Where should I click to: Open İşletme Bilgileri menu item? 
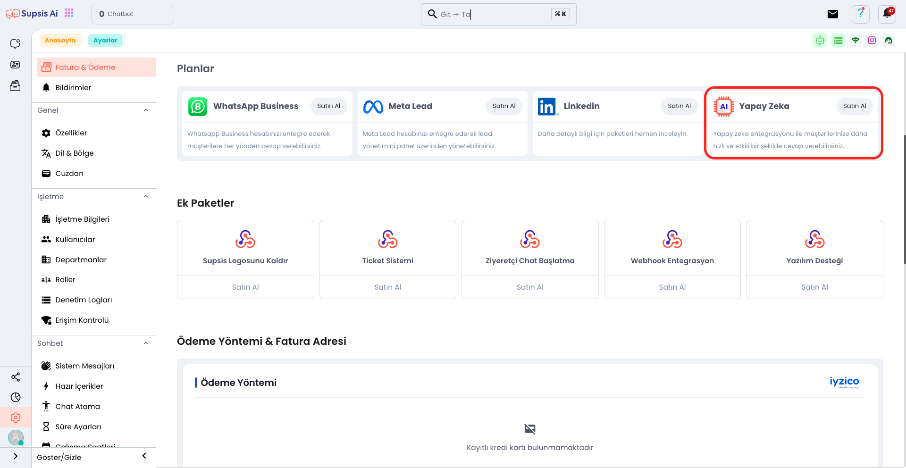(x=96, y=219)
